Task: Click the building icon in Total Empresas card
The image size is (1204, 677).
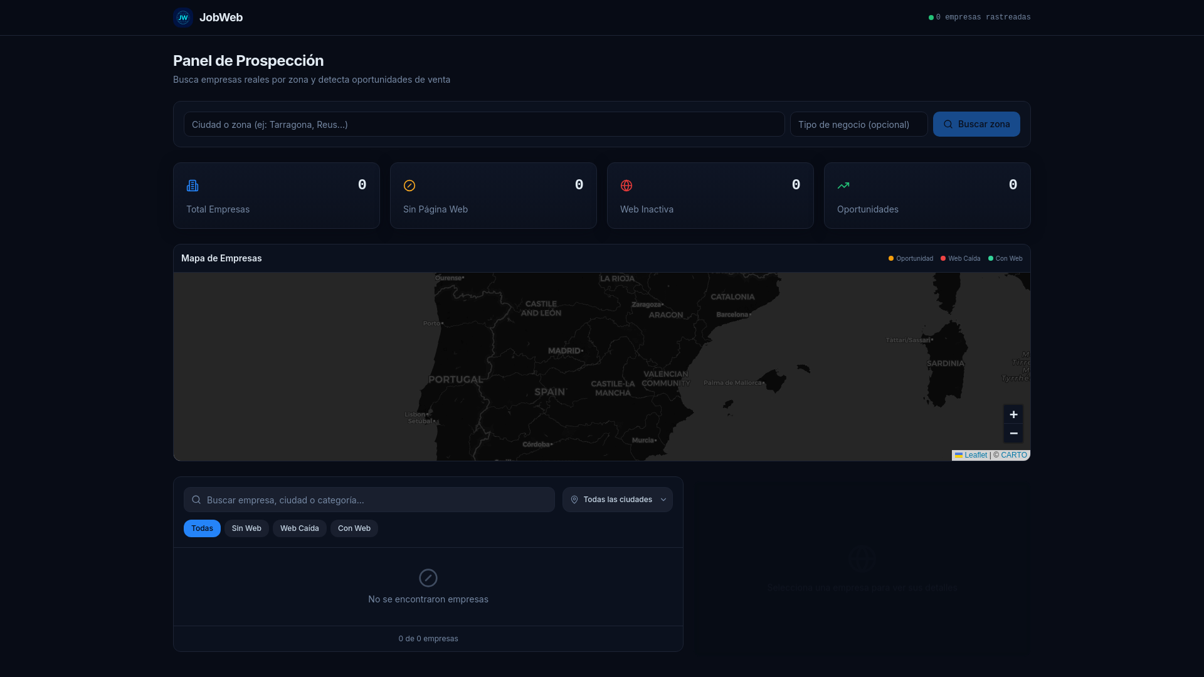Action: click(193, 186)
